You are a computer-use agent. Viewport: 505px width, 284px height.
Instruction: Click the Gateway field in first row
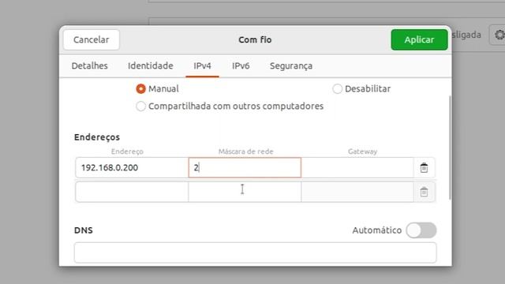click(357, 167)
